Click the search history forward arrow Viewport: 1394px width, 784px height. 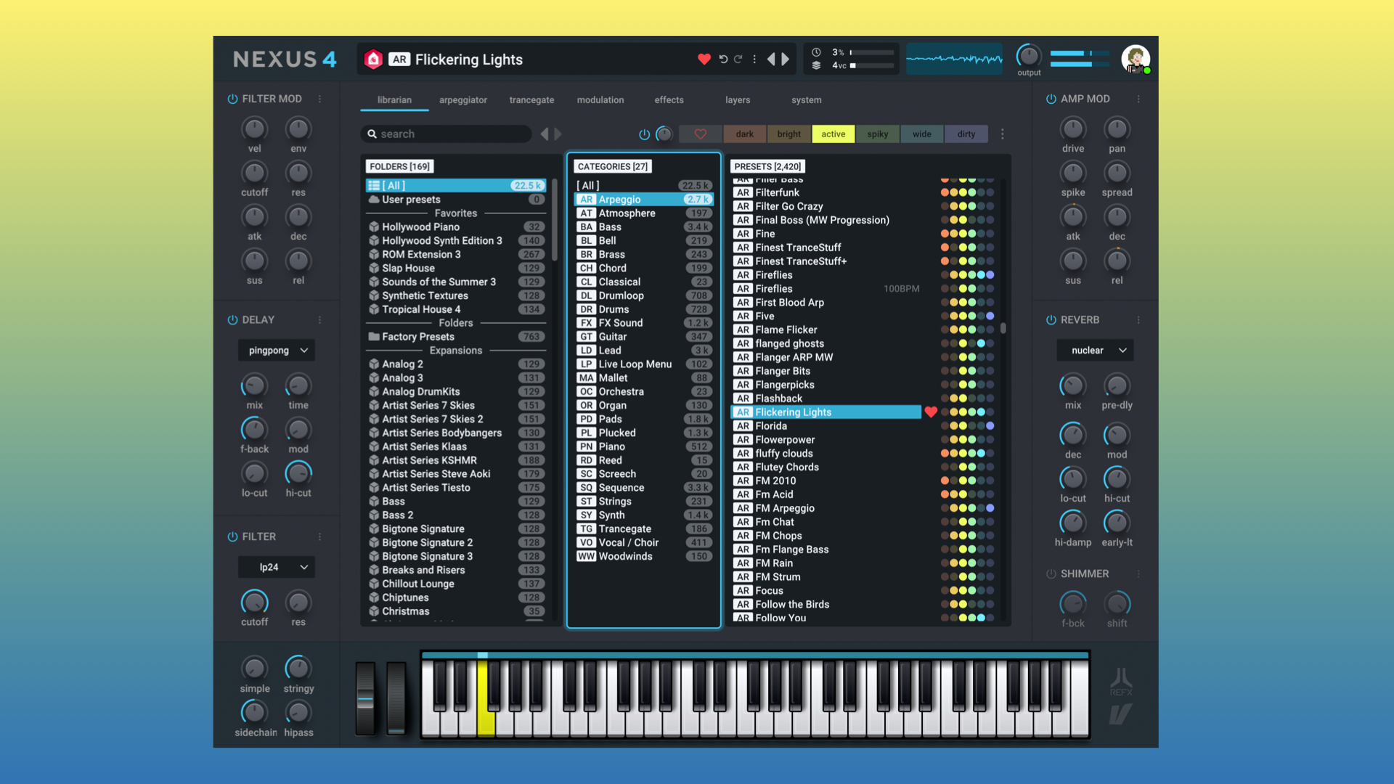(558, 134)
